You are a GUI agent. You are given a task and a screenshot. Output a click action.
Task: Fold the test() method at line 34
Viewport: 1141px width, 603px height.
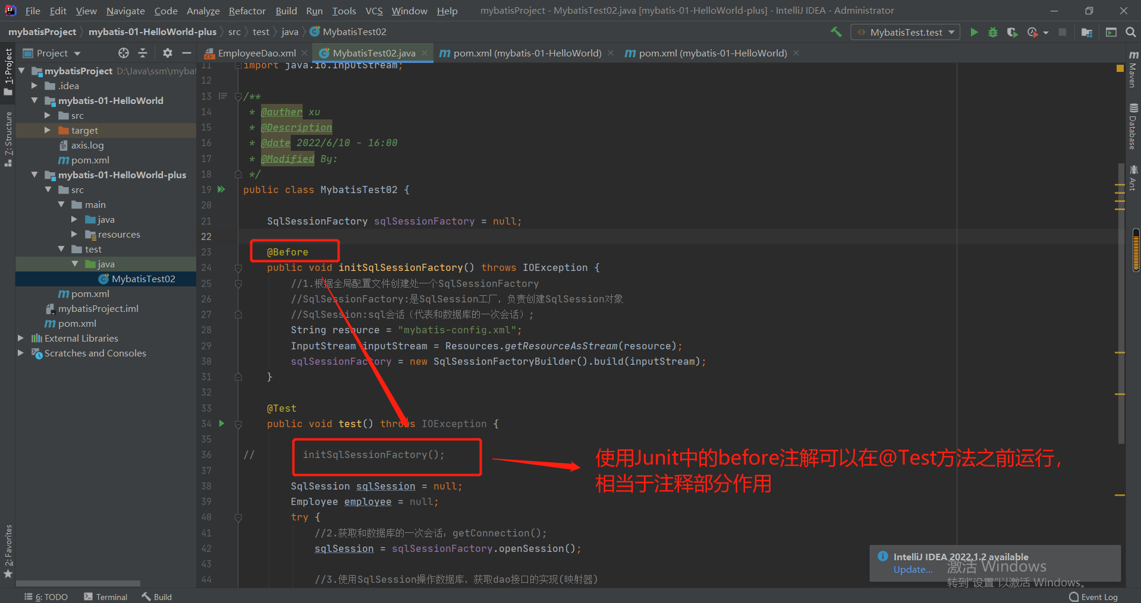[x=238, y=424]
